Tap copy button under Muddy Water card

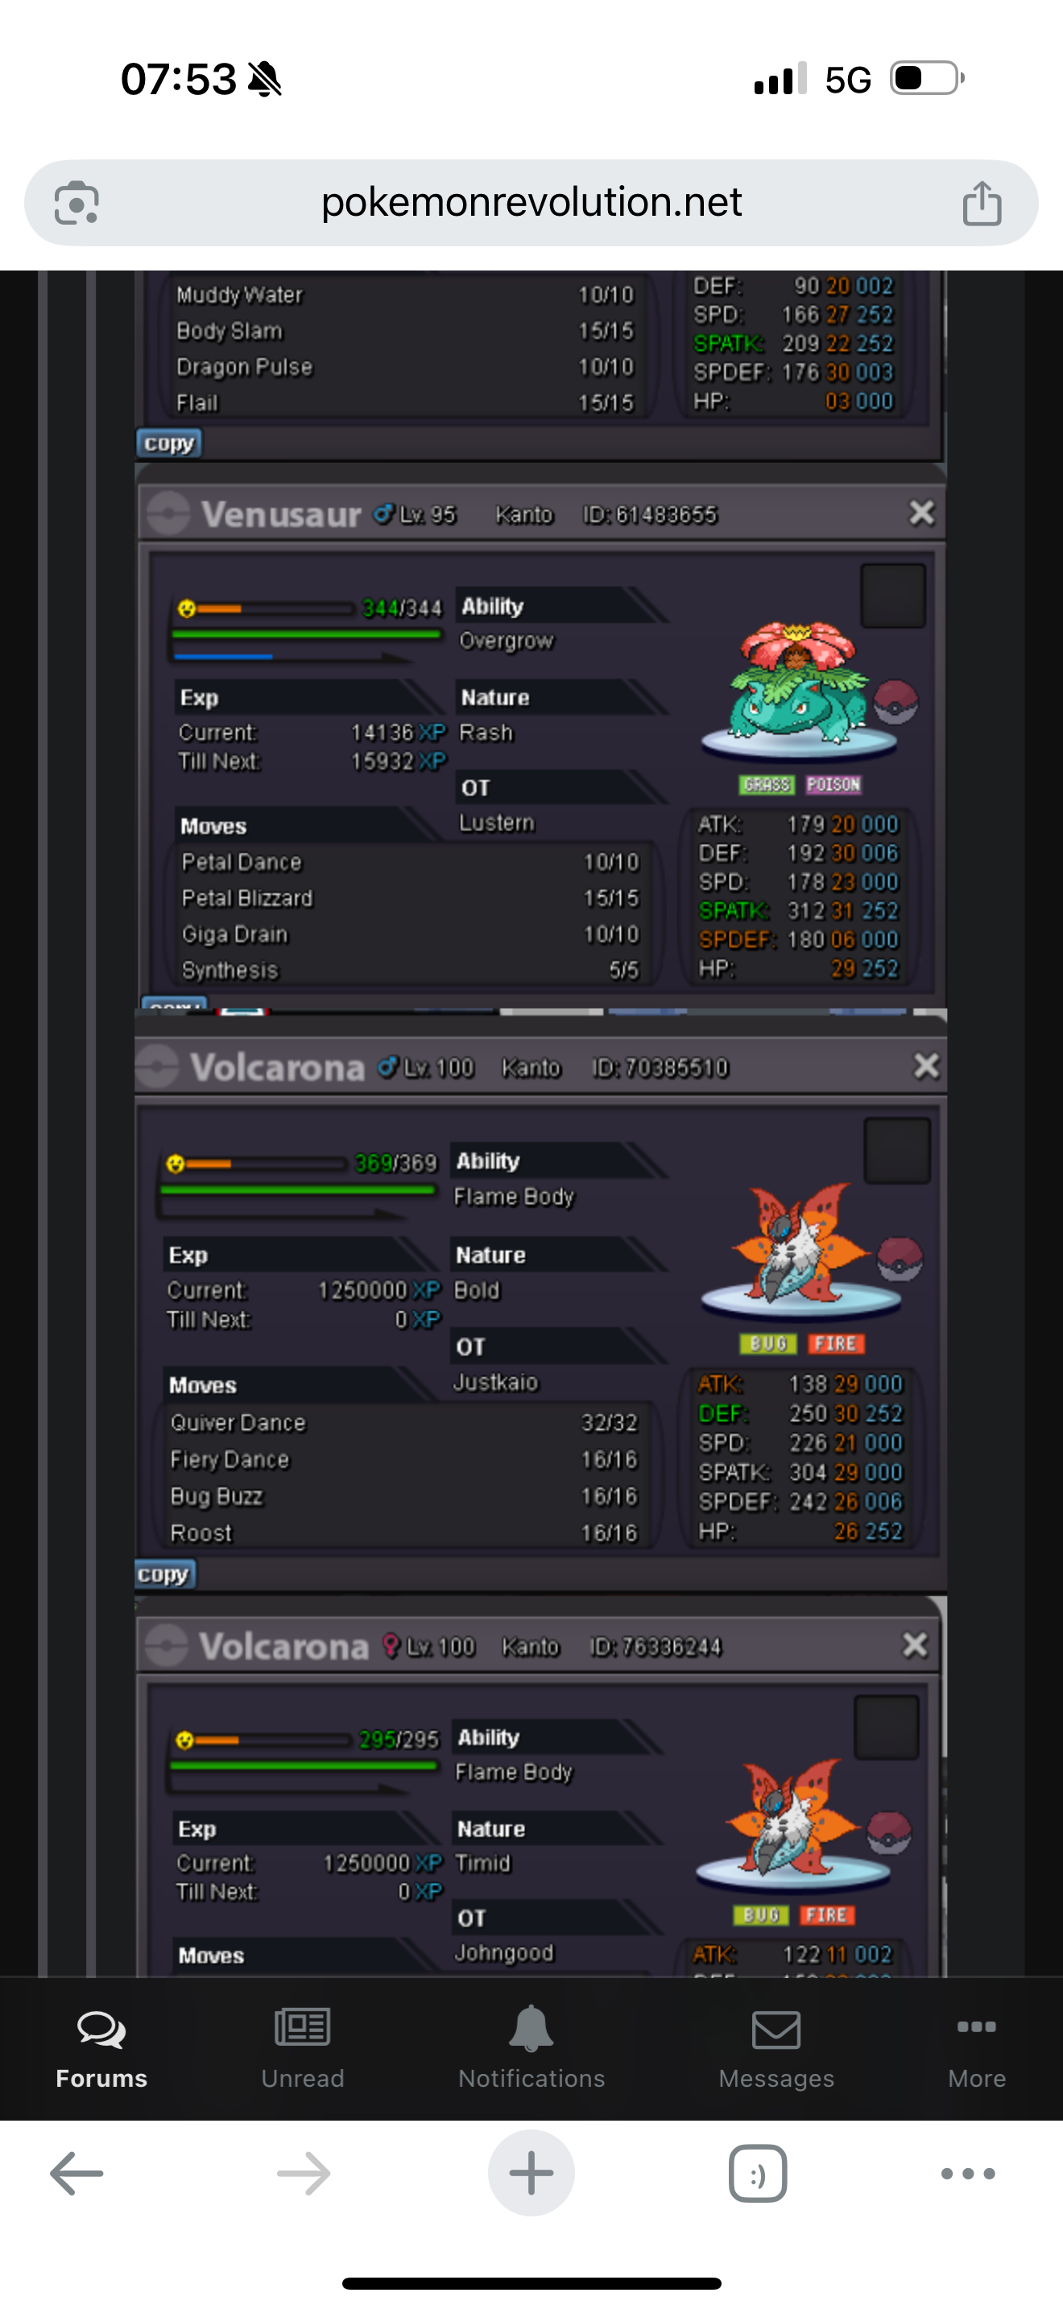pos(169,444)
